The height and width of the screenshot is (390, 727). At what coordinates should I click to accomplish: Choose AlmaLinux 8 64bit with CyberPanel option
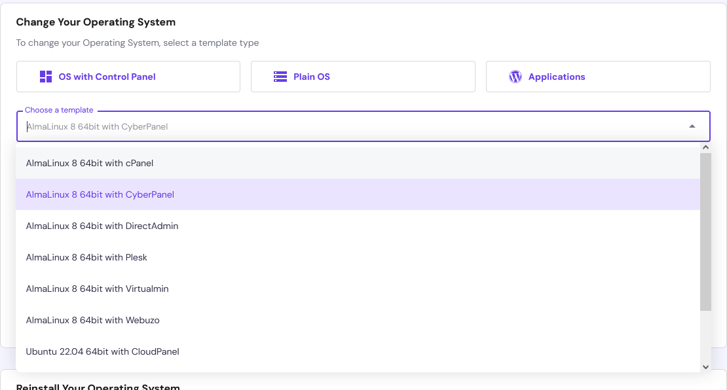coord(358,194)
